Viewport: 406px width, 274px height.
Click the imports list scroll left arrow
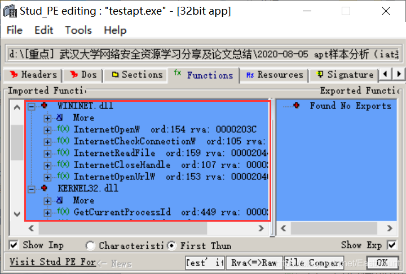tap(31, 228)
